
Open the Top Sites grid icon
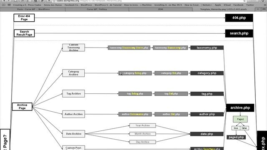click(9, 5)
